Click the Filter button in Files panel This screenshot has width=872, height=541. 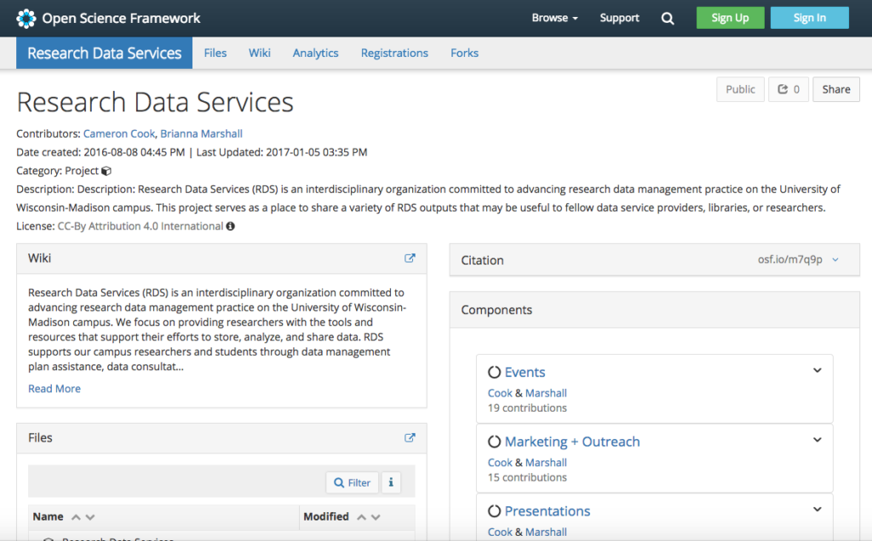pyautogui.click(x=352, y=482)
